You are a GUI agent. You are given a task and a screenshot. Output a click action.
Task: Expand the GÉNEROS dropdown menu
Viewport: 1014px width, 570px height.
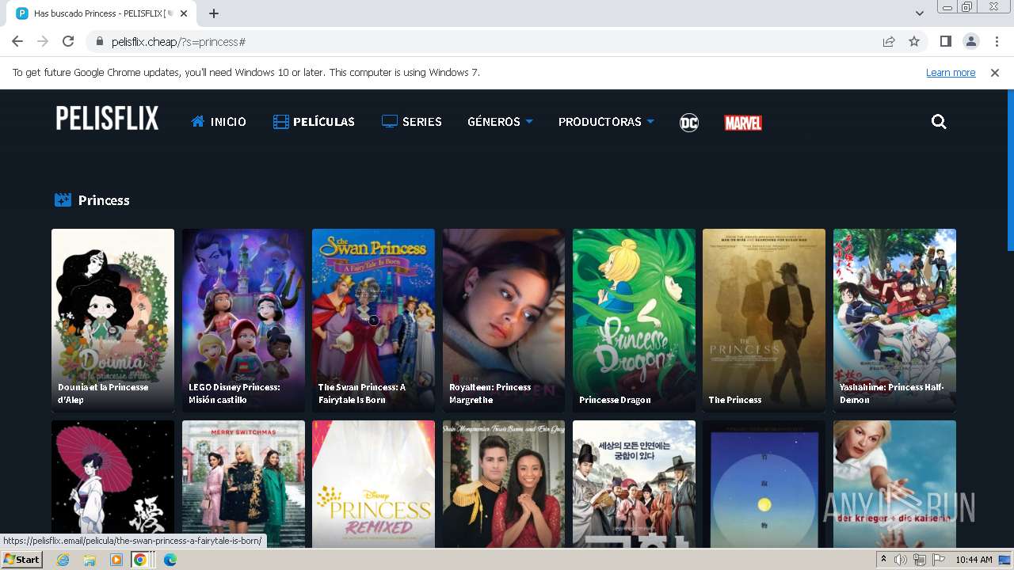500,122
